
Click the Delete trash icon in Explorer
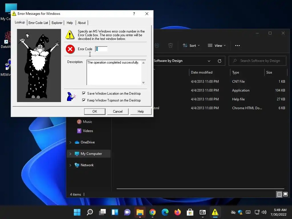pos(171,45)
